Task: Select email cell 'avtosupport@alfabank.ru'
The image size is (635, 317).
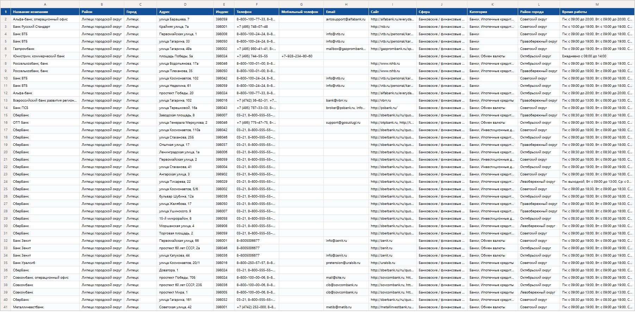Action: click(346, 19)
